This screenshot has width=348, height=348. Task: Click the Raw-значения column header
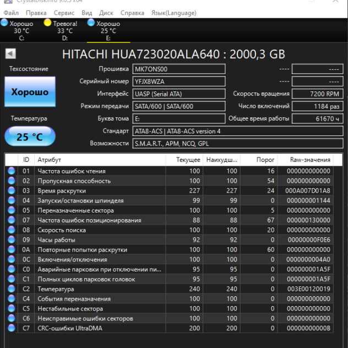pyautogui.click(x=305, y=160)
